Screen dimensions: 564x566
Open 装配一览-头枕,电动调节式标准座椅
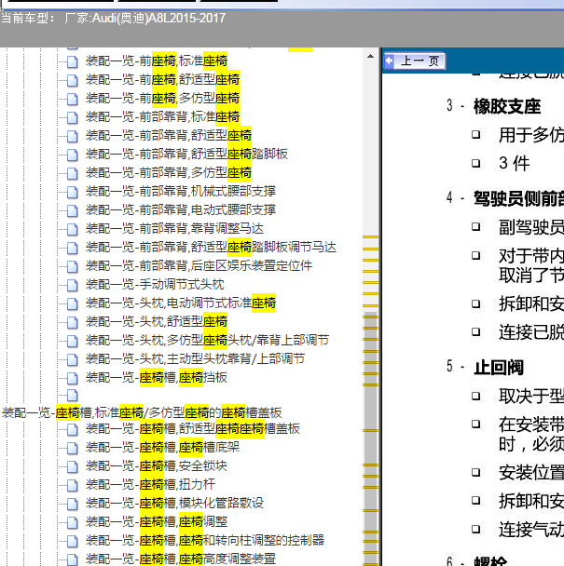coord(181,303)
